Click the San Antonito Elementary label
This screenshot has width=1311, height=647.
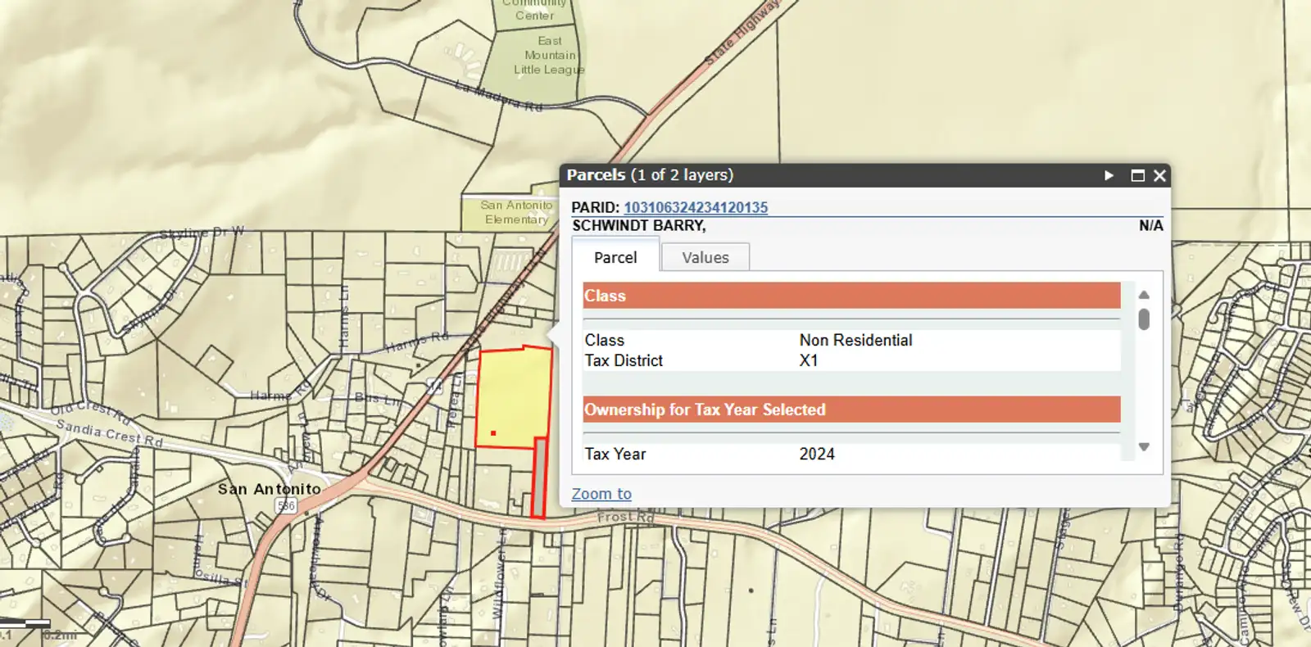516,212
